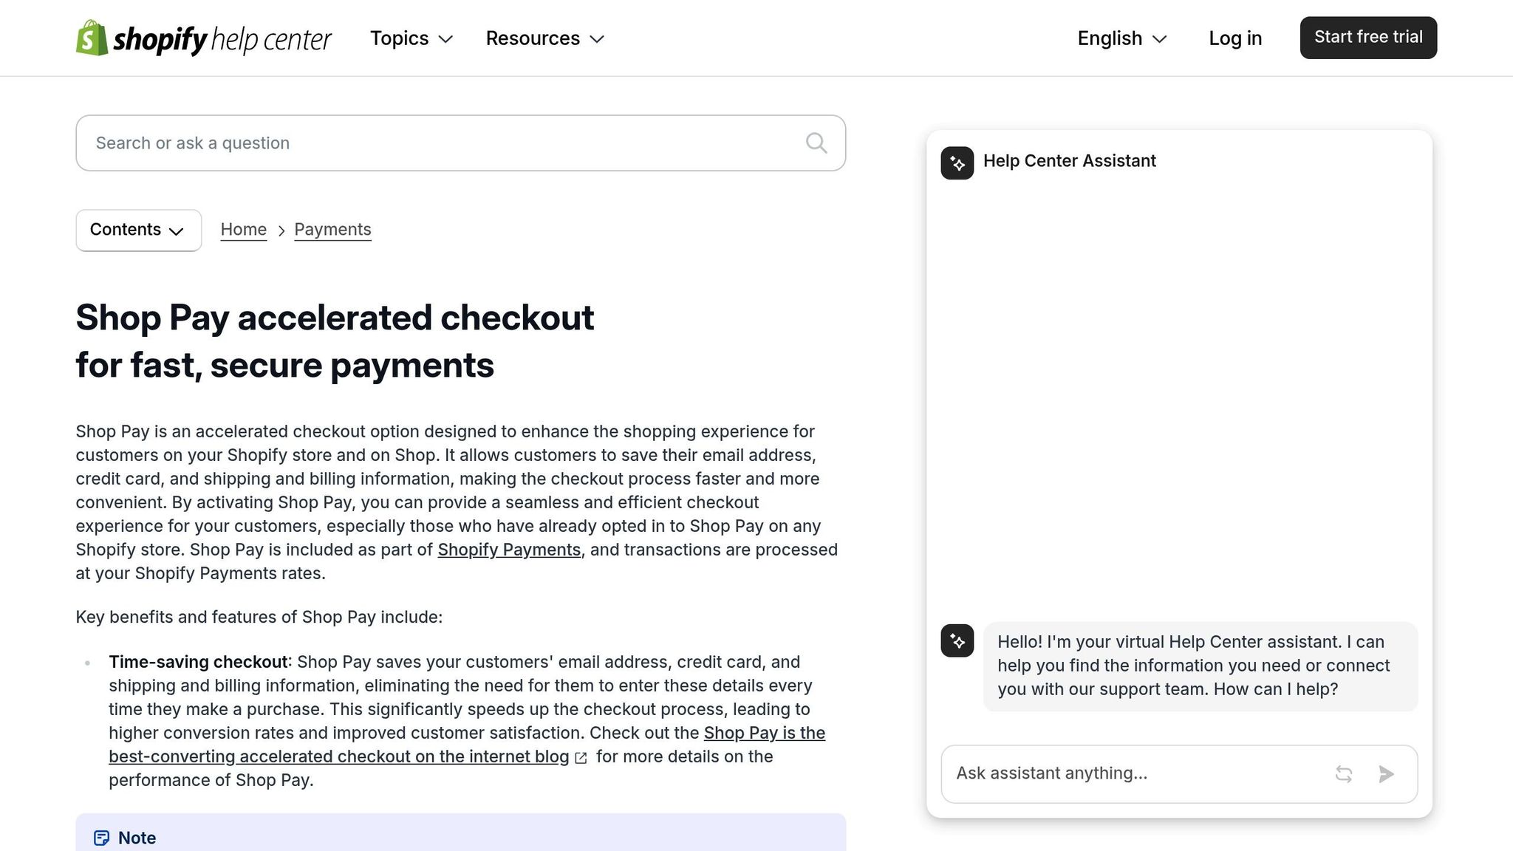
Task: Click the magnifying glass search icon
Action: [816, 143]
